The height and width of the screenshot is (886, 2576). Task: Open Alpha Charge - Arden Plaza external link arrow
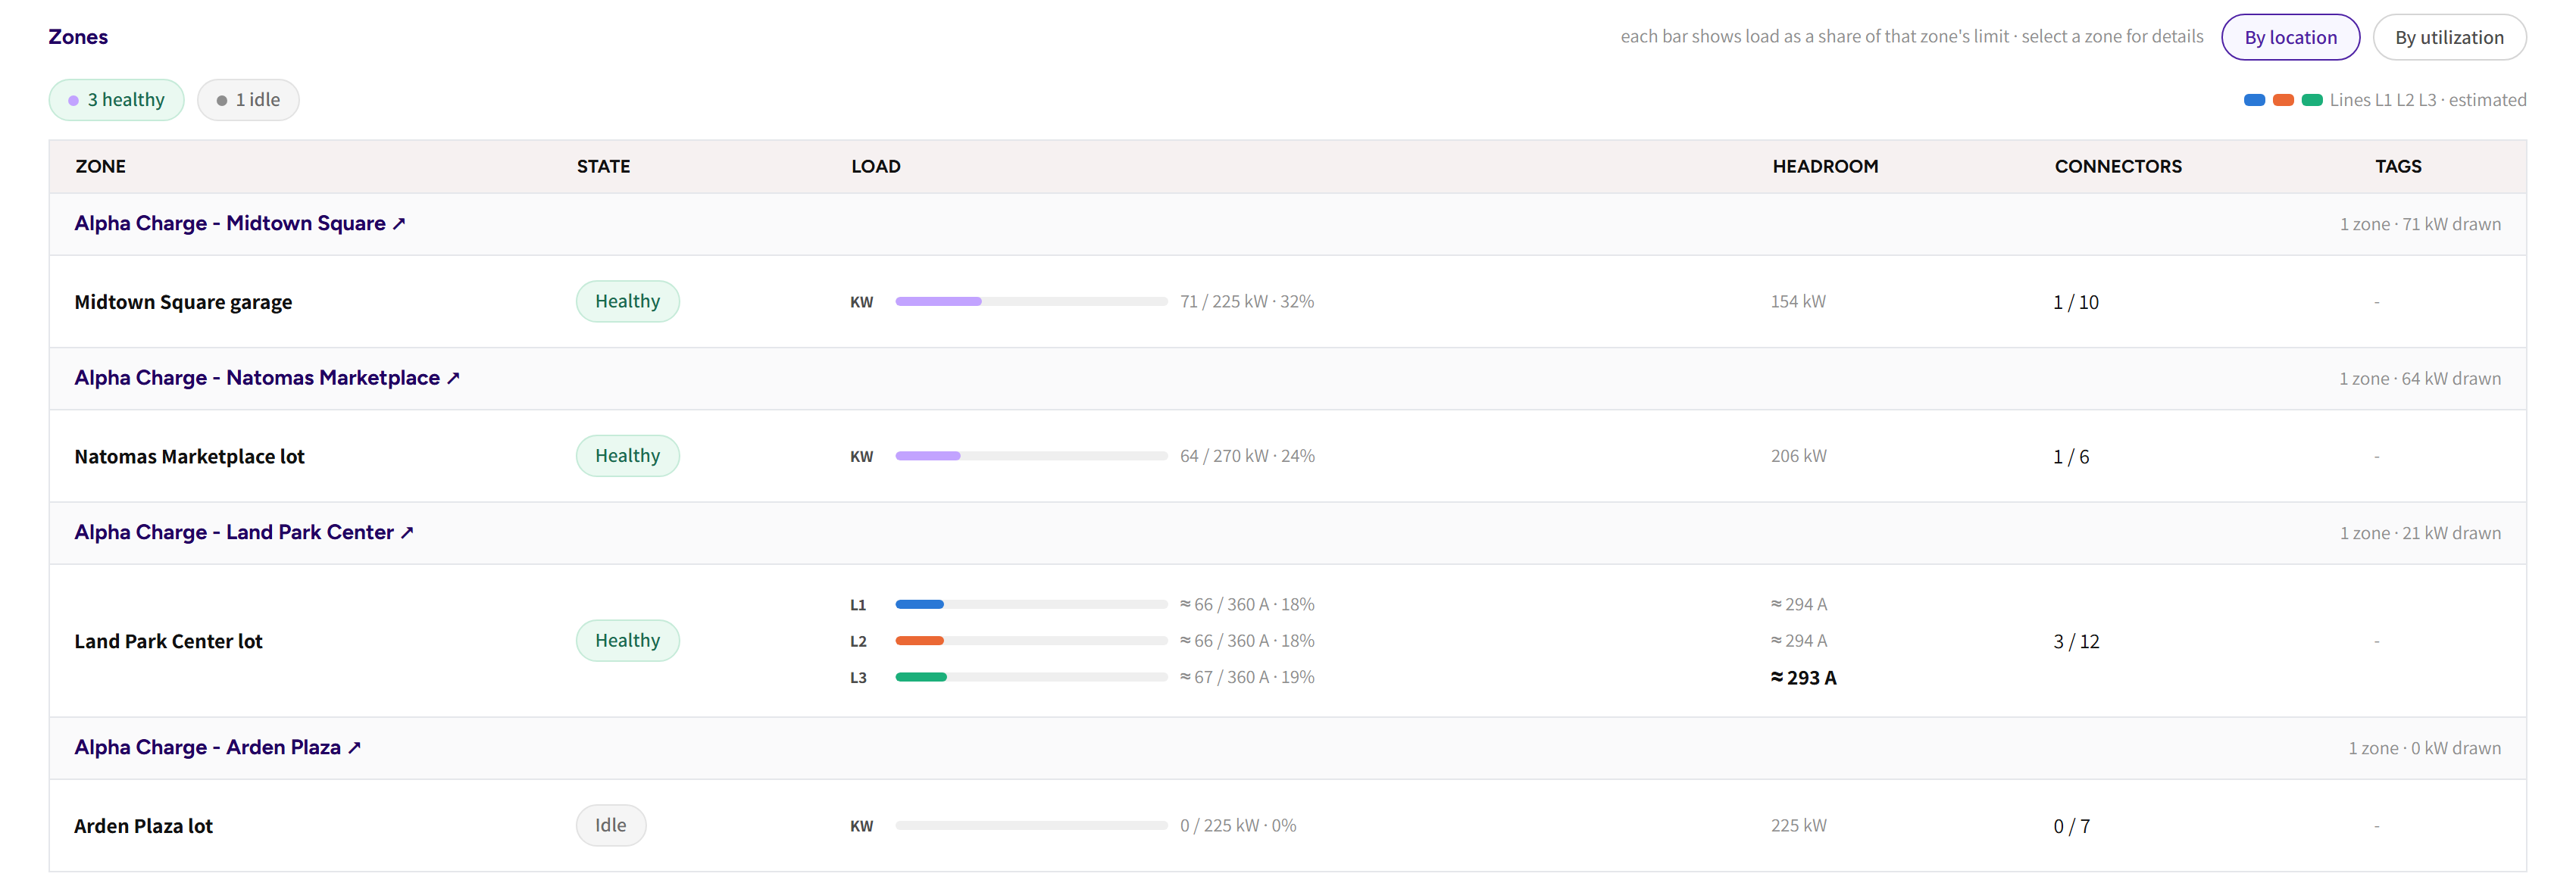tap(354, 748)
